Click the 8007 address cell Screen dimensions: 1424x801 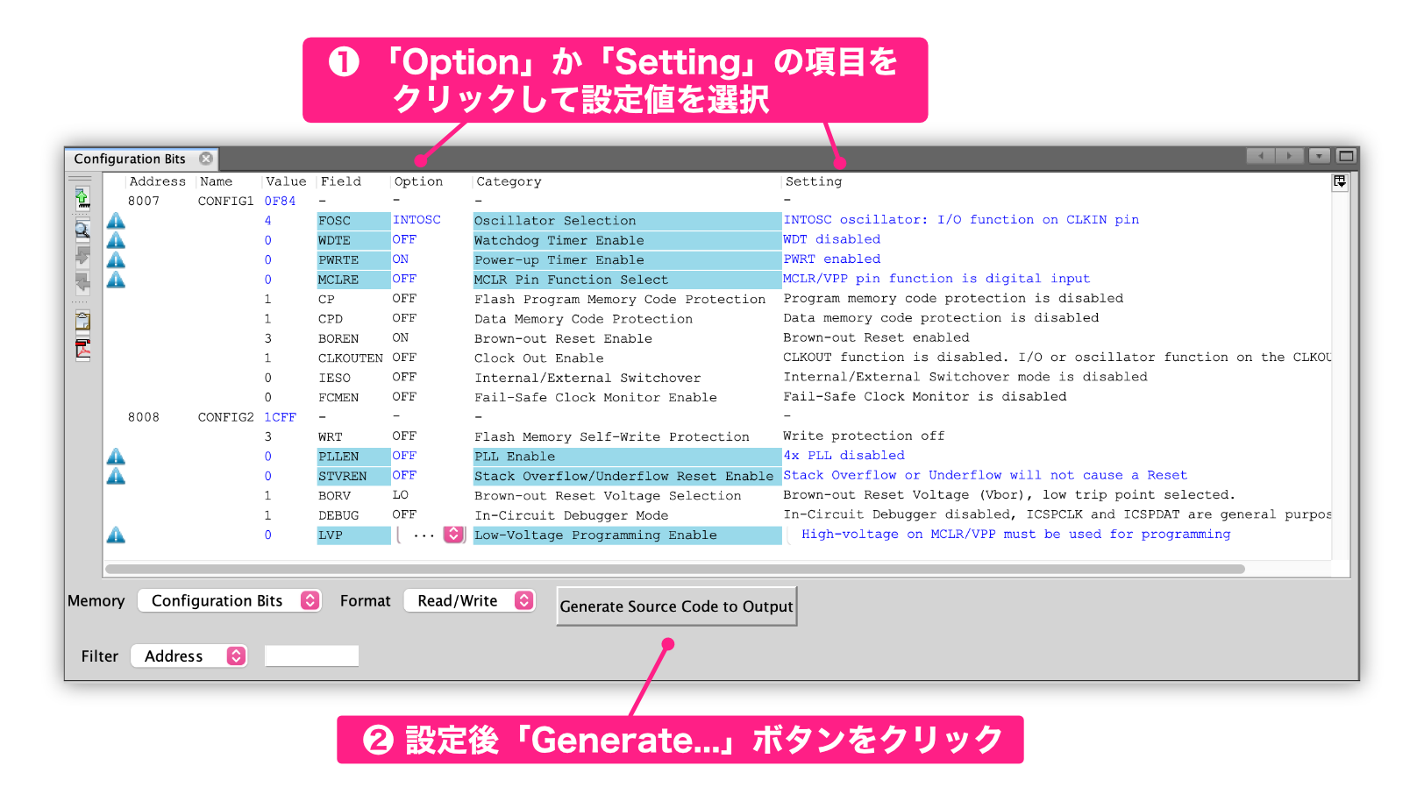pos(144,201)
